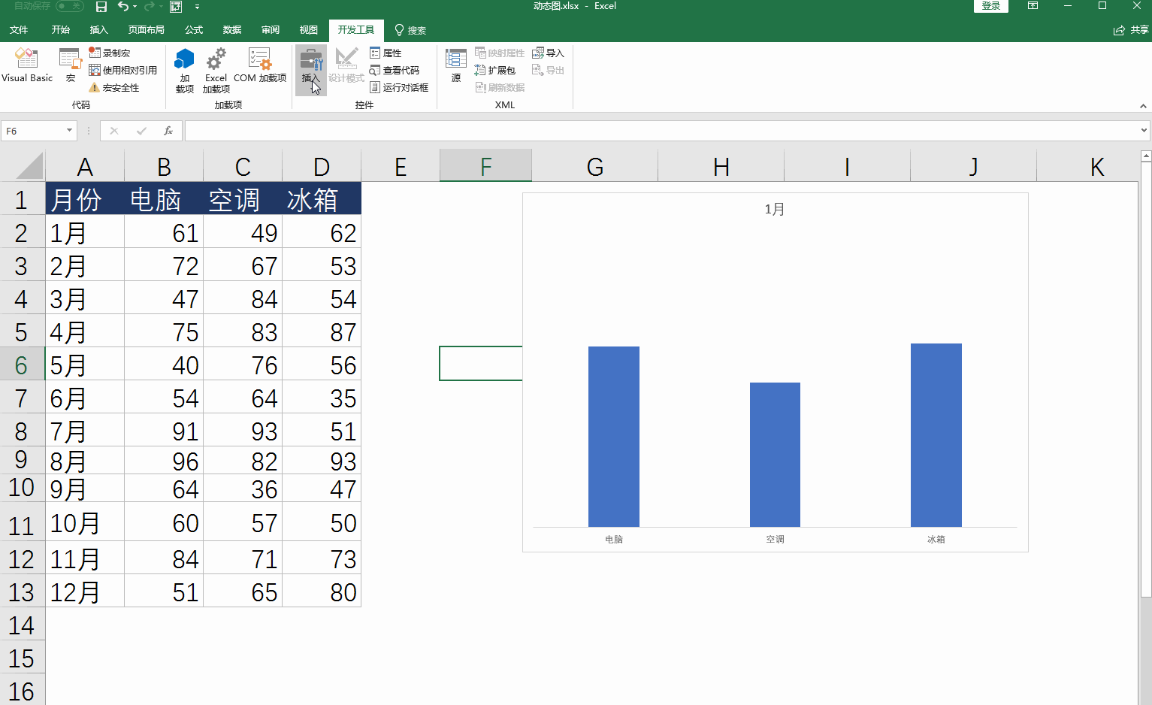Switch to the 开始 tab
Viewport: 1152px width, 705px height.
[x=61, y=30]
